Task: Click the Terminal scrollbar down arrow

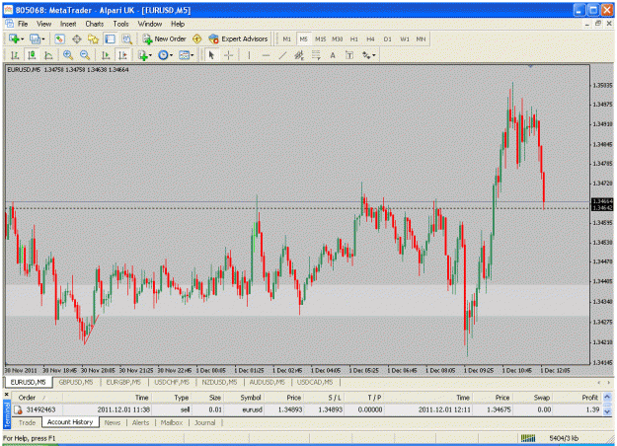Action: pyautogui.click(x=607, y=411)
